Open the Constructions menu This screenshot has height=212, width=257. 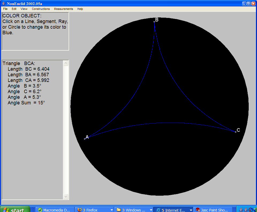click(x=41, y=9)
